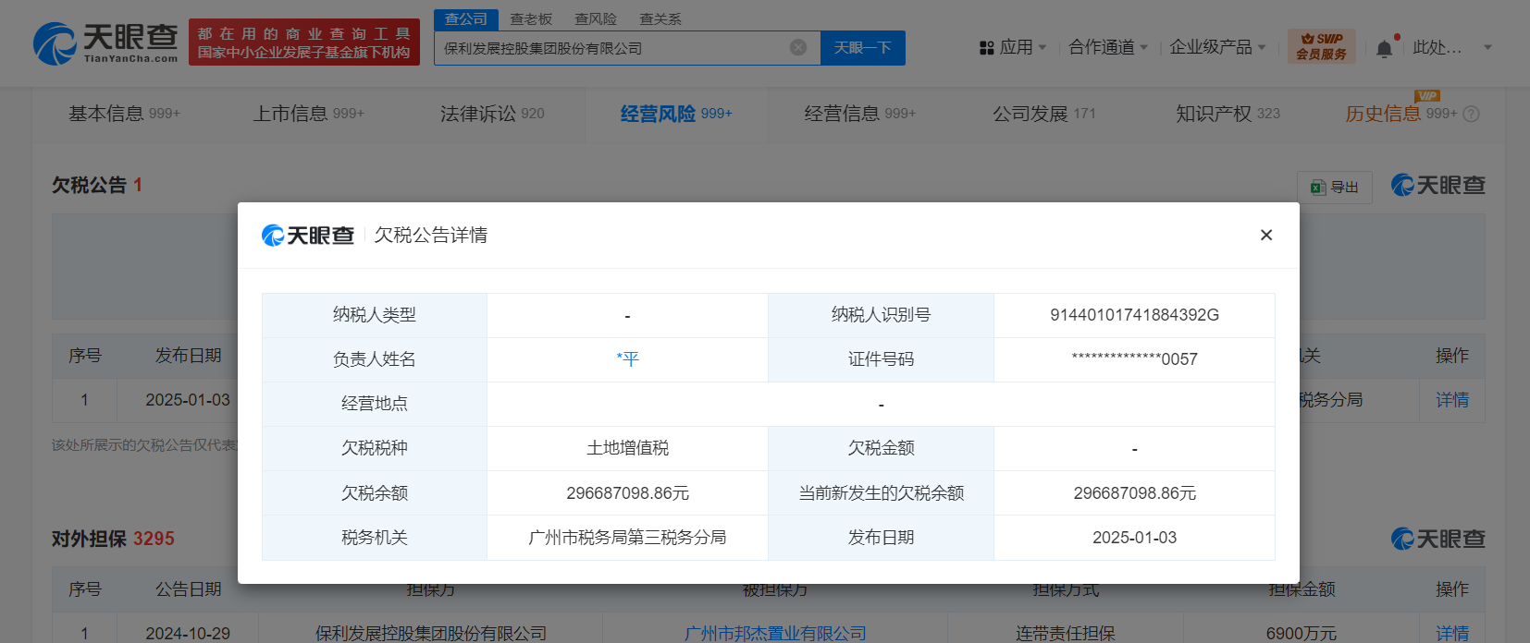
Task: Click the 当前新发生的欠税余额 amount value
Action: 1135,493
